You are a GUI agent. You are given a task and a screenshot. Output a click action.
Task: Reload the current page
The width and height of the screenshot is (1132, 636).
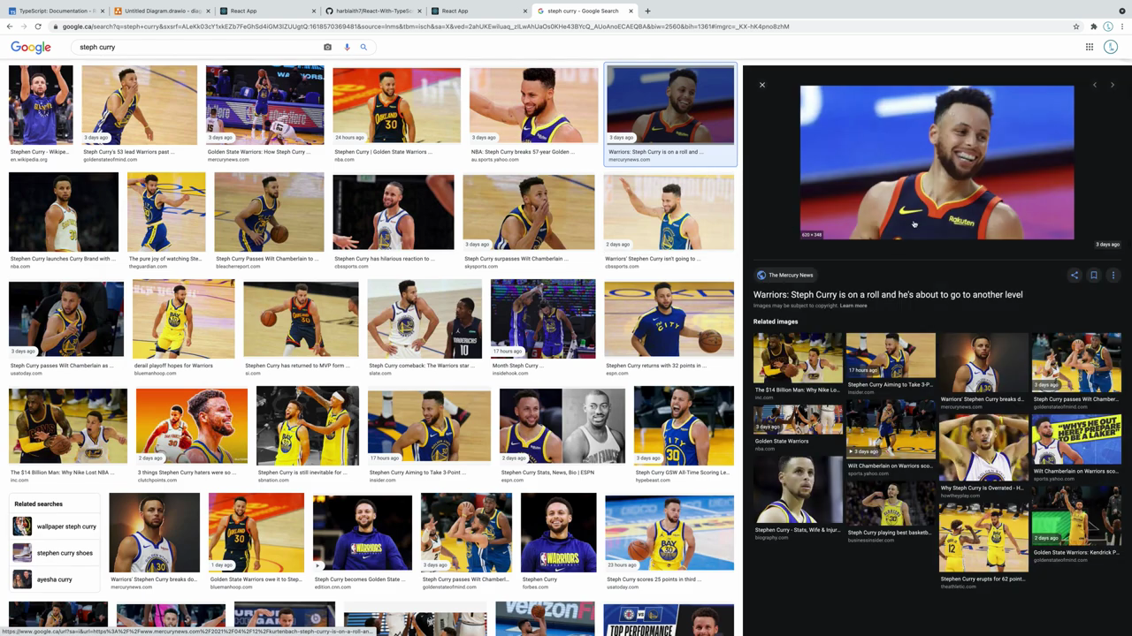(38, 26)
